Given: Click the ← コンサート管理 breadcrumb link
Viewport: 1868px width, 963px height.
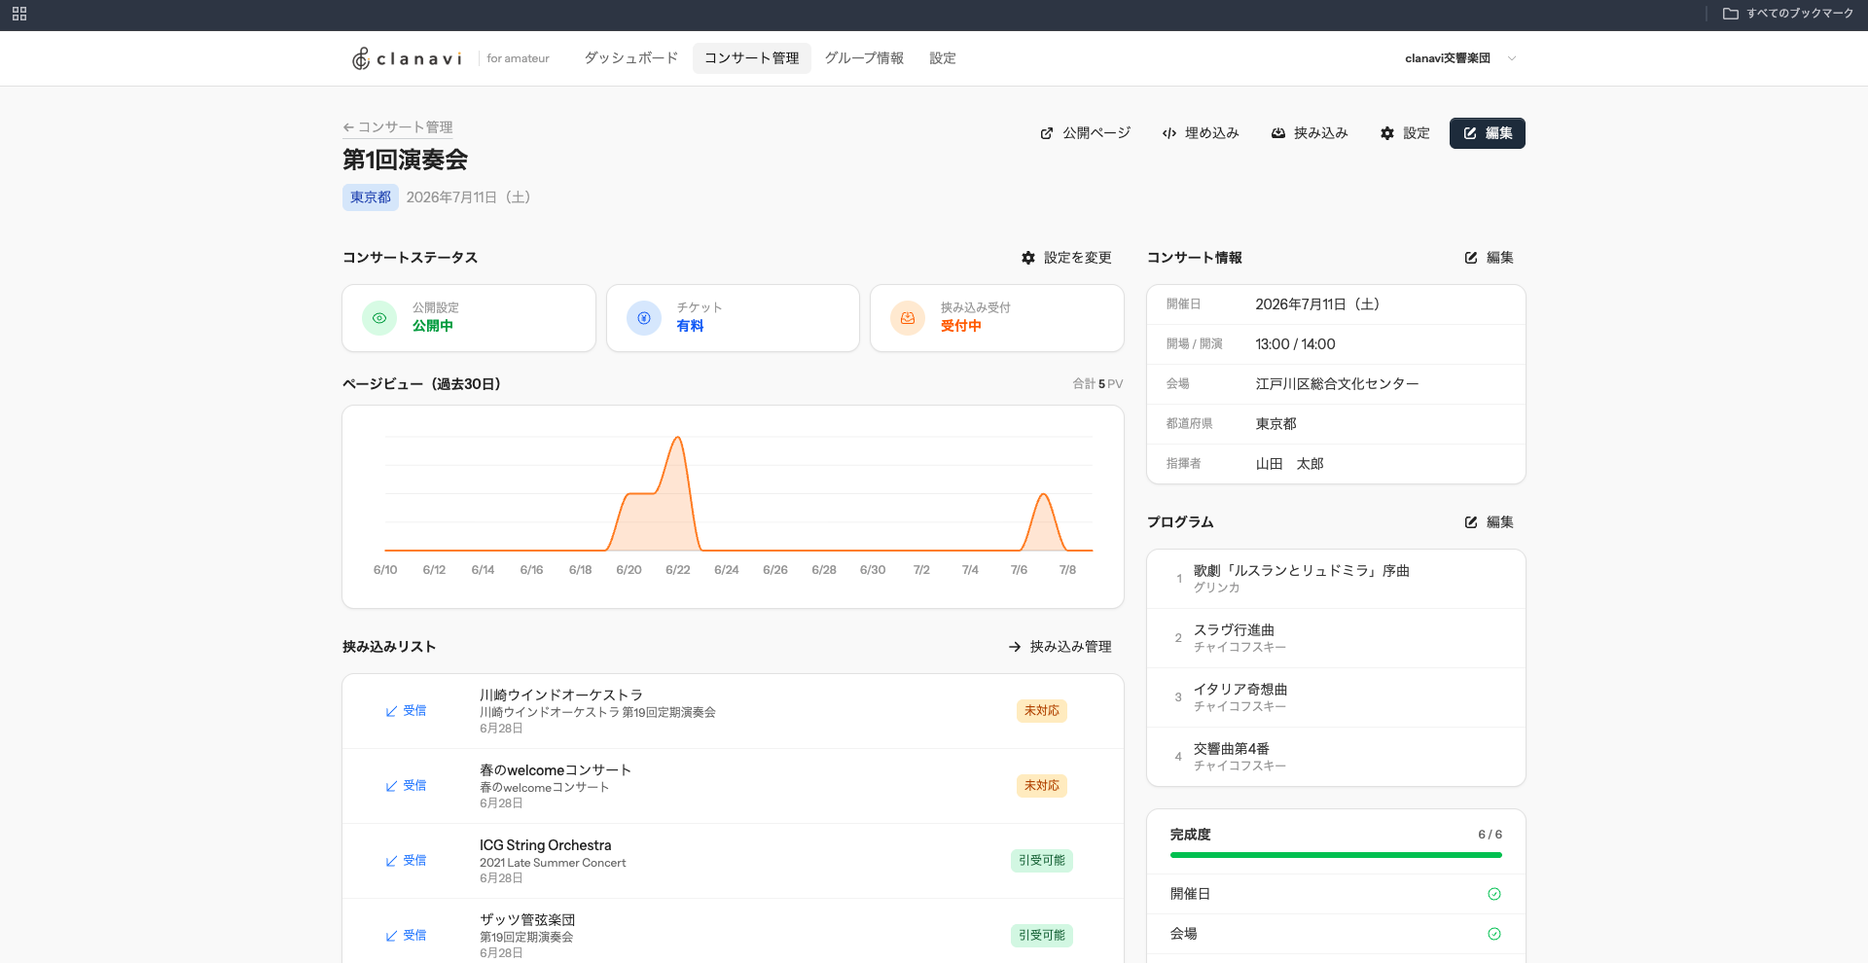Looking at the screenshot, I should point(398,127).
